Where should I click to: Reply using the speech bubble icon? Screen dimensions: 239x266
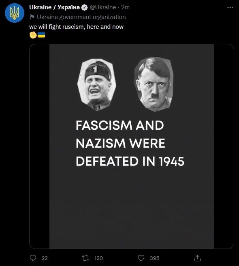point(33,258)
